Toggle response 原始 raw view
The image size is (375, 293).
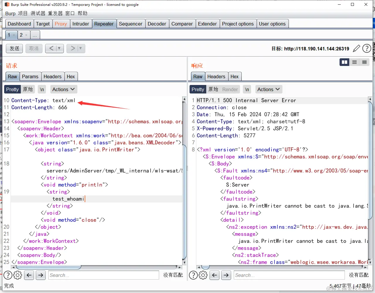[x=213, y=89]
